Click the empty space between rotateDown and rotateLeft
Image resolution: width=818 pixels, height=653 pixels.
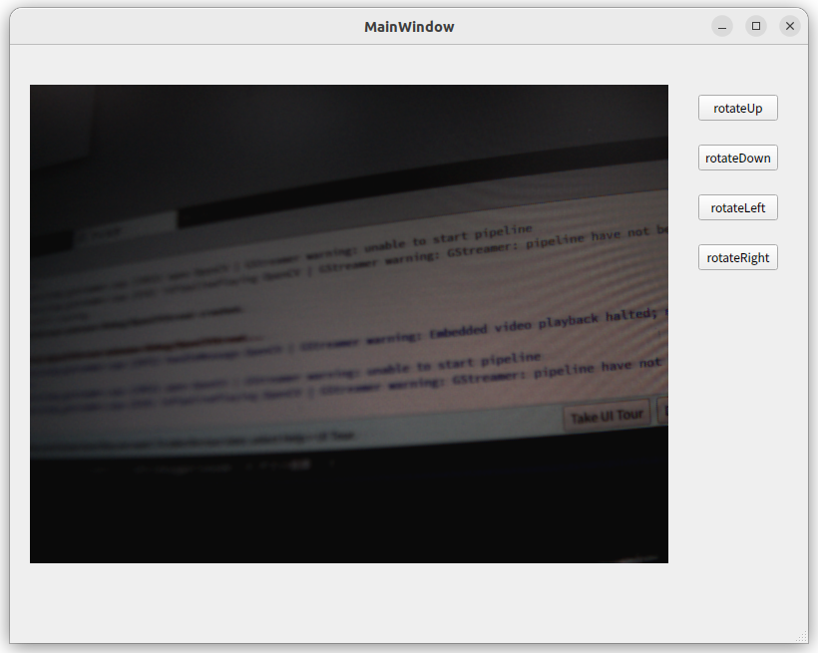(x=737, y=182)
